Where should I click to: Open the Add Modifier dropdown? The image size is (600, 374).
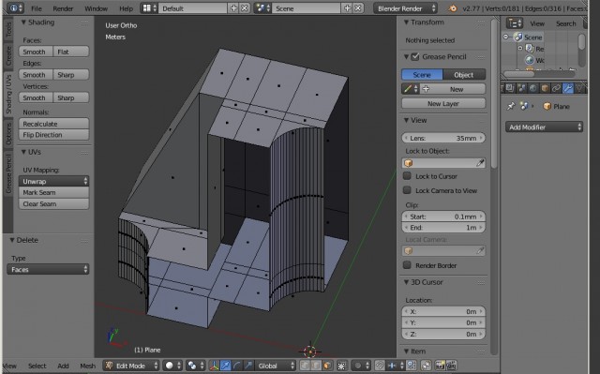pos(544,127)
